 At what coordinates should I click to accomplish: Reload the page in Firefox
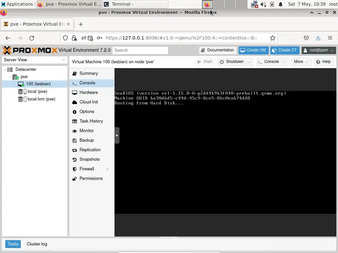(32, 38)
